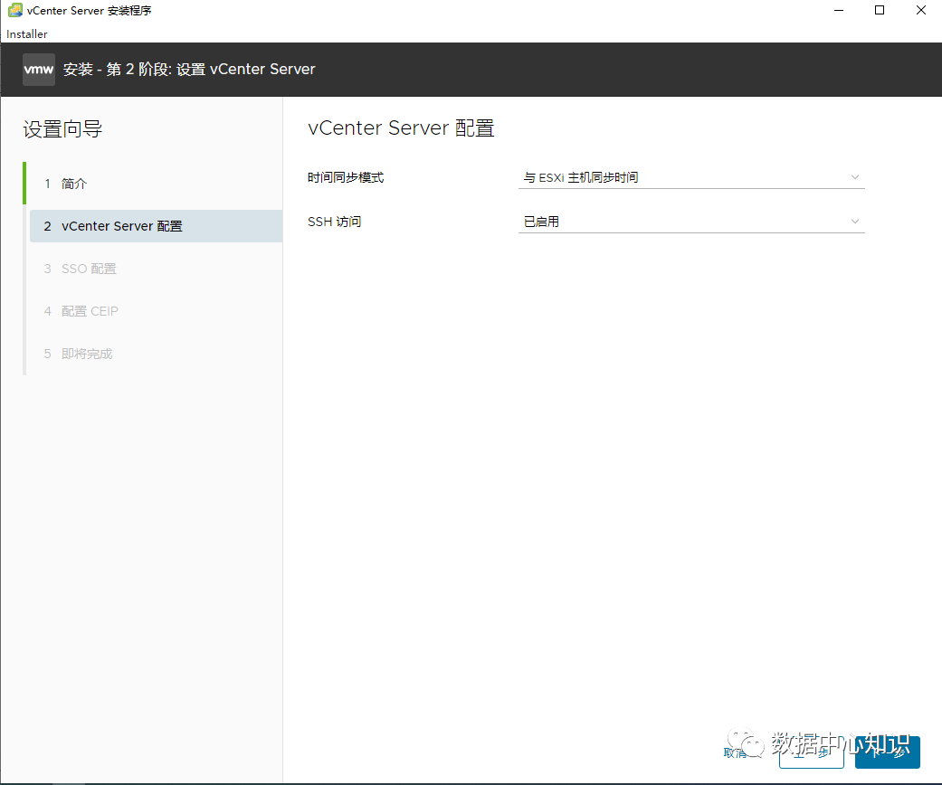942x785 pixels.
Task: Click the blue 下一步 next button
Action: pos(888,752)
